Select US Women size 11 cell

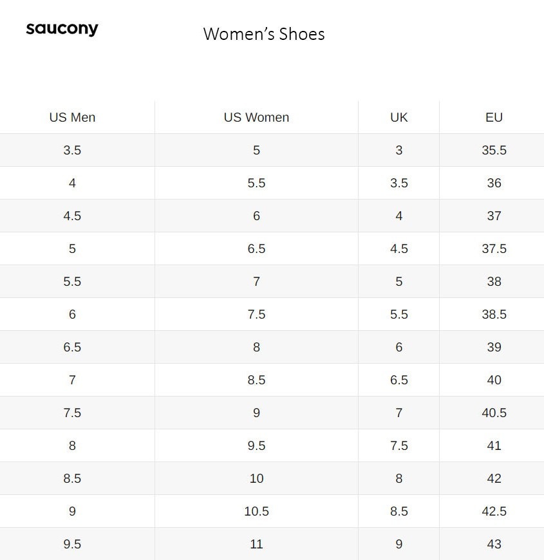pyautogui.click(x=256, y=545)
